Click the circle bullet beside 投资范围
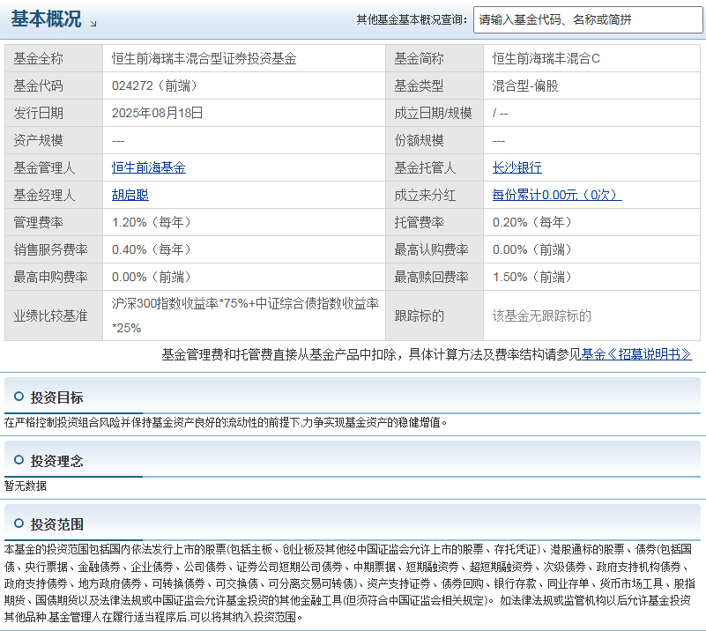This screenshot has width=706, height=631. tap(19, 523)
